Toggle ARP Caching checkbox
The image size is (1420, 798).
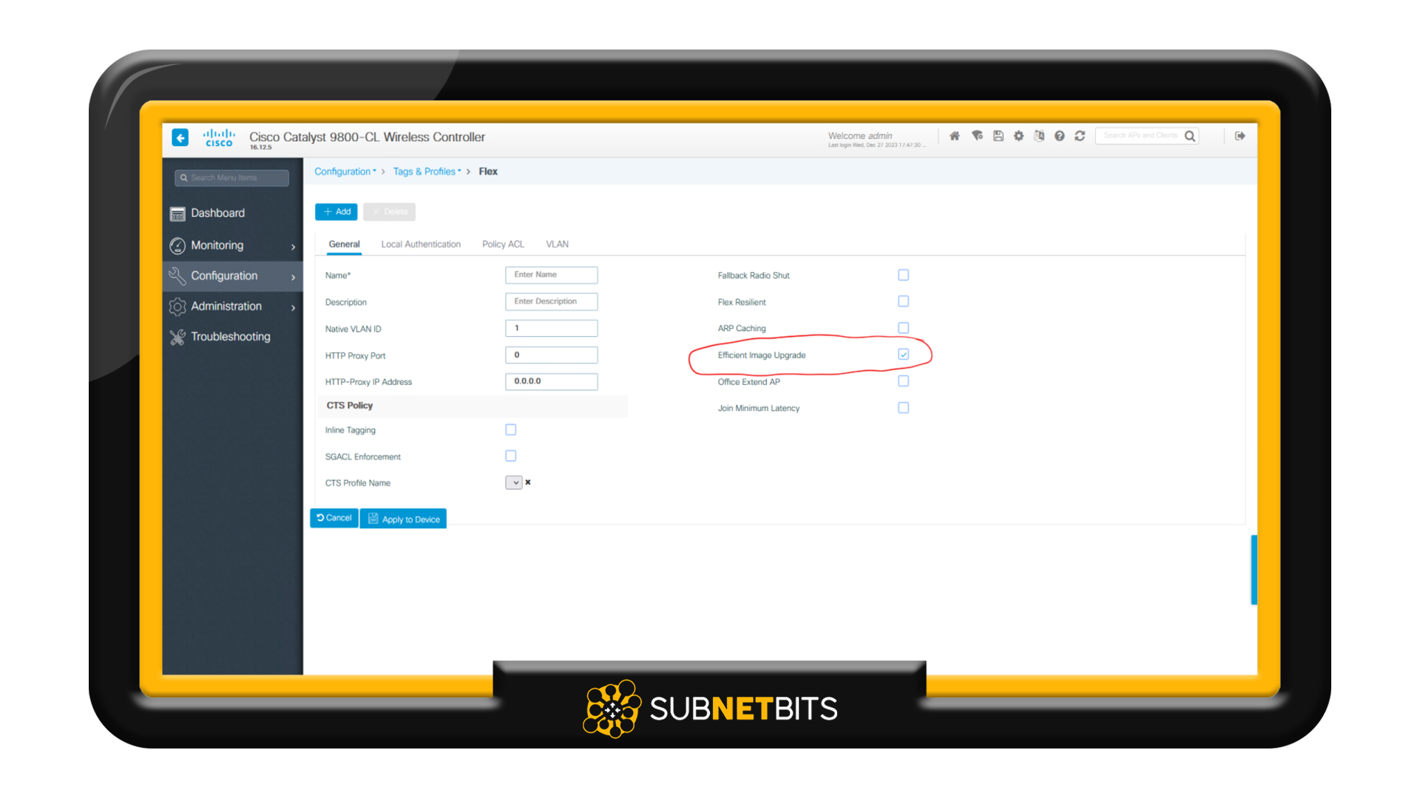click(903, 328)
